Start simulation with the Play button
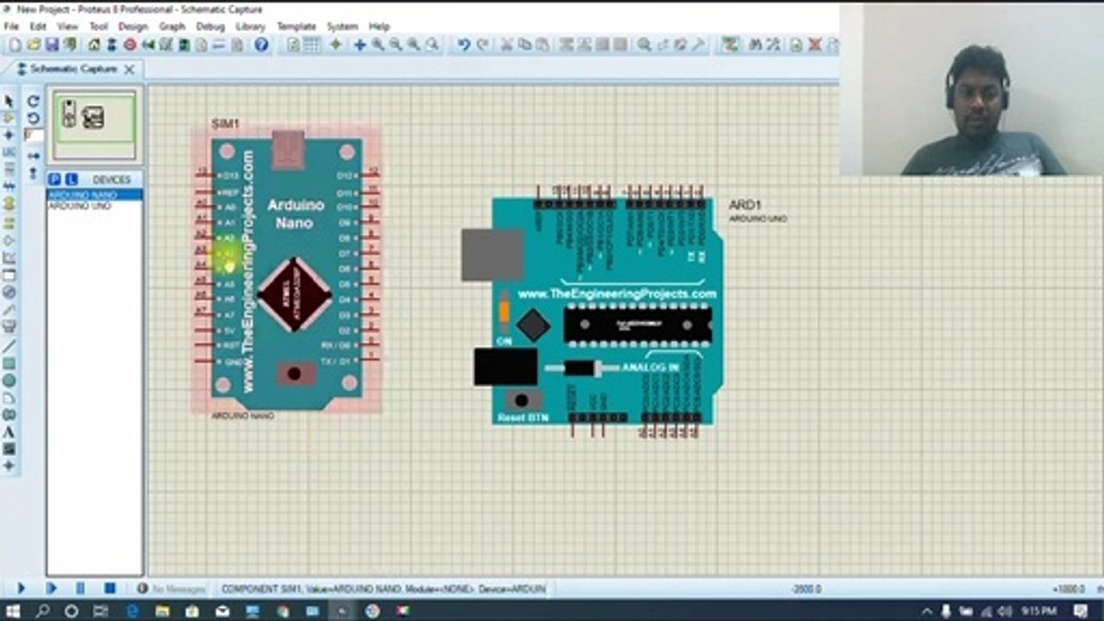1104x621 pixels. pyautogui.click(x=22, y=588)
